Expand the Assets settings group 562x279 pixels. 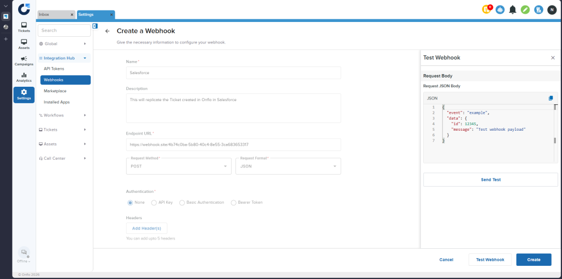[64, 144]
